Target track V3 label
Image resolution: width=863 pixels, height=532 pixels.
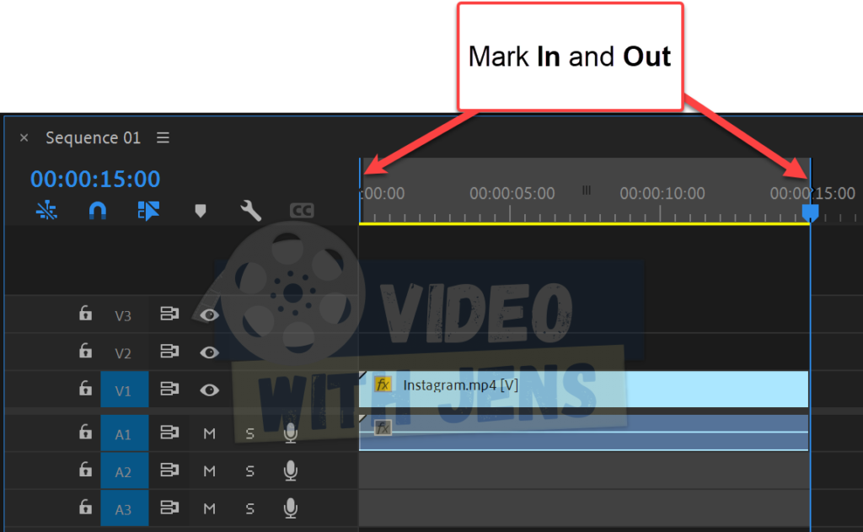pyautogui.click(x=123, y=315)
